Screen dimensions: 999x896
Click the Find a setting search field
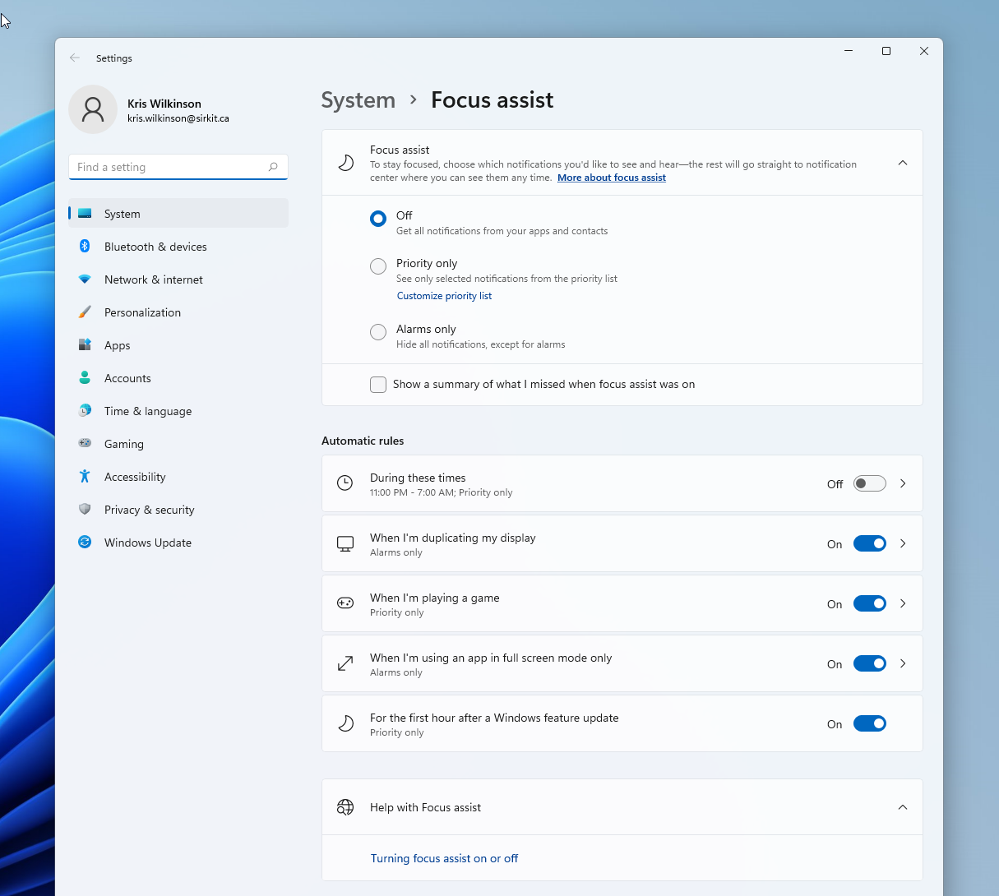[x=178, y=167]
